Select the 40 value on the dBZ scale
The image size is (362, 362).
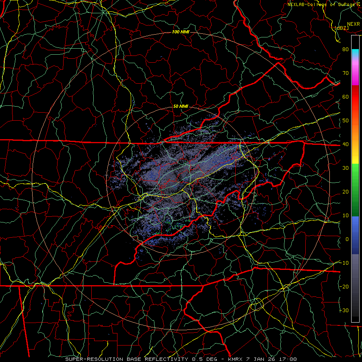tap(346, 144)
